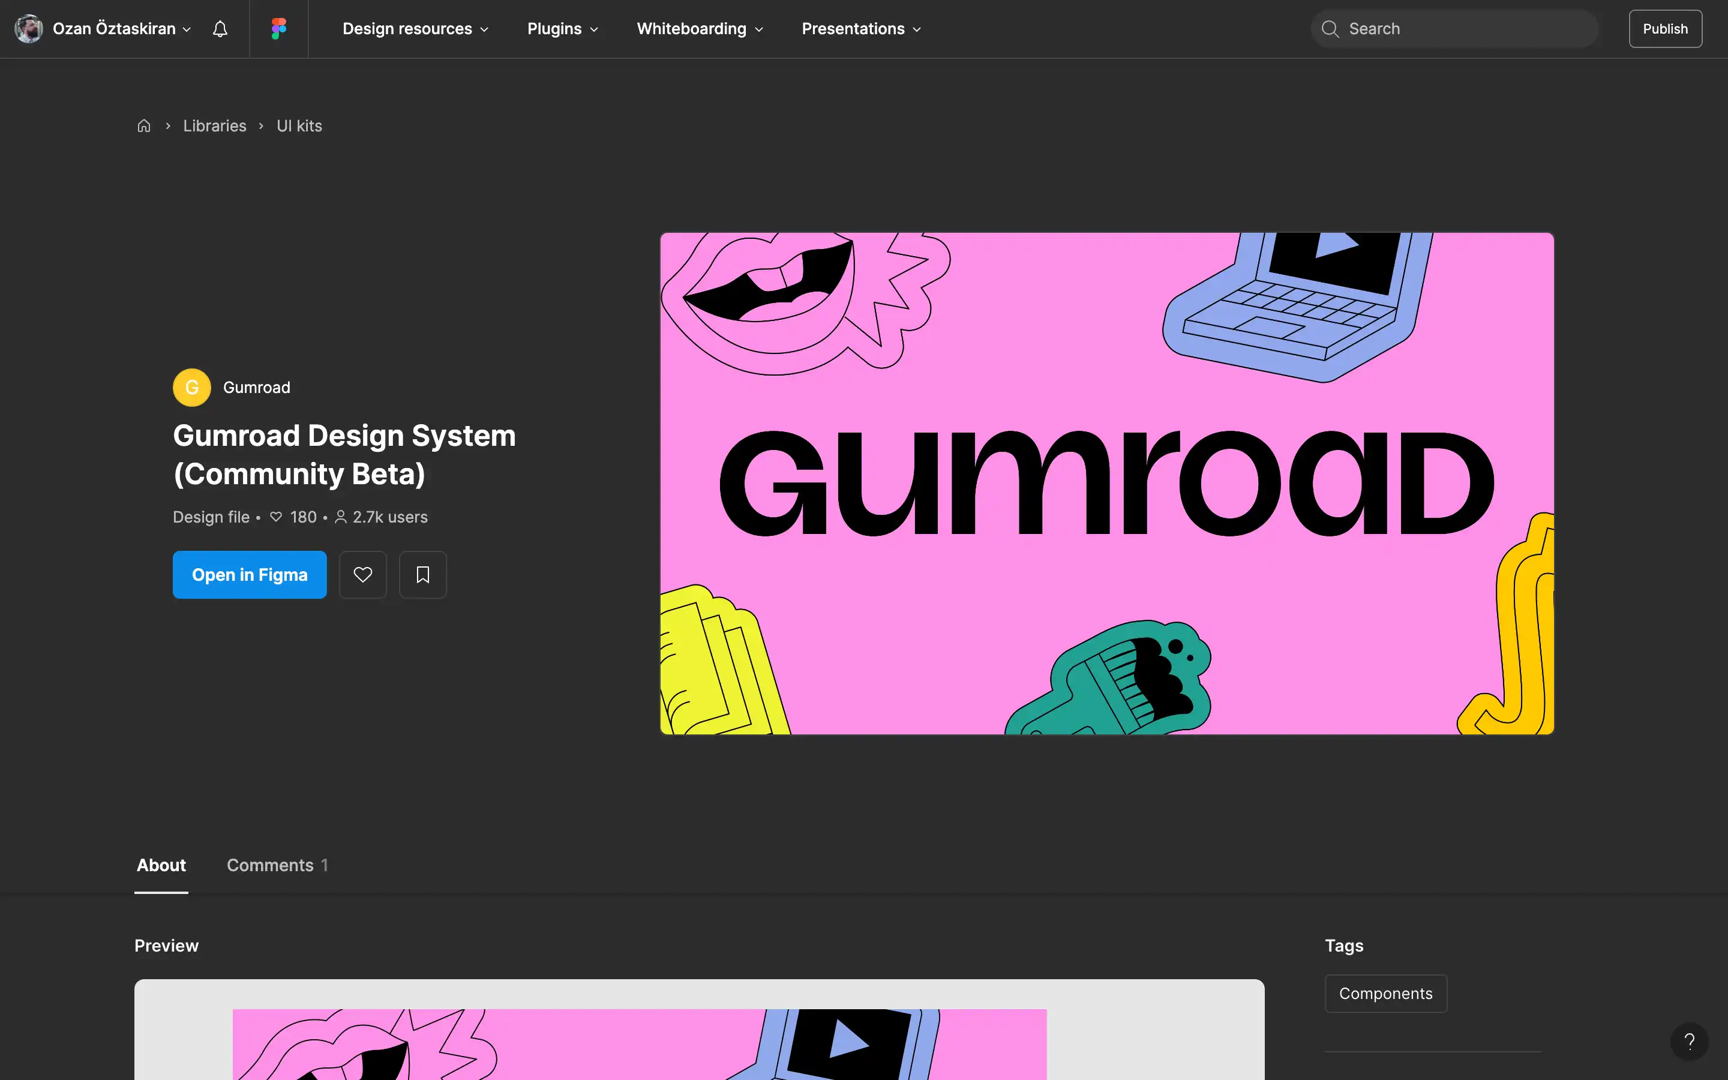Expand the Presentations menu
This screenshot has width=1728, height=1080.
click(x=861, y=29)
